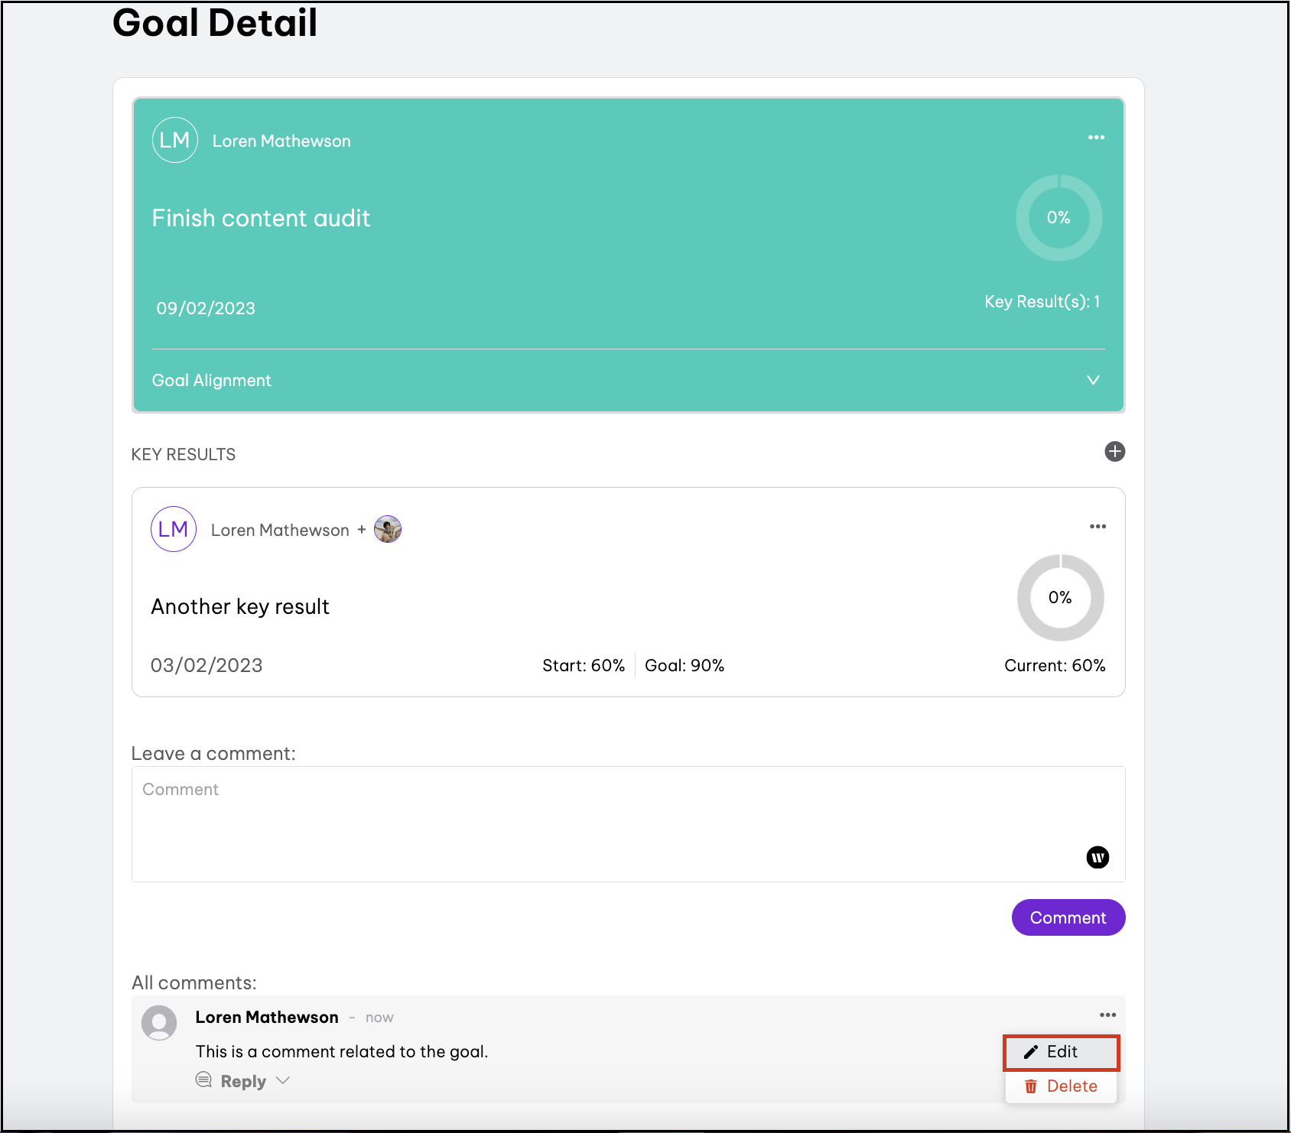Open the key result three-dot menu
The height and width of the screenshot is (1133, 1291).
pyautogui.click(x=1098, y=527)
